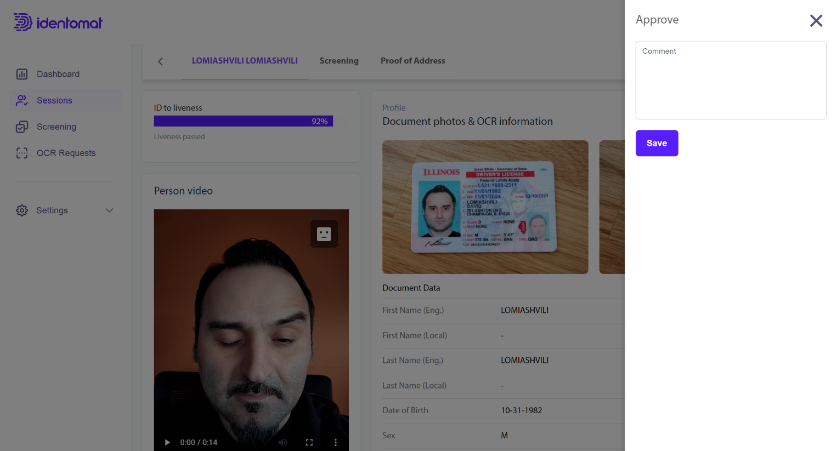Switch to the Proof of Address tab
The image size is (837, 451).
pos(413,61)
